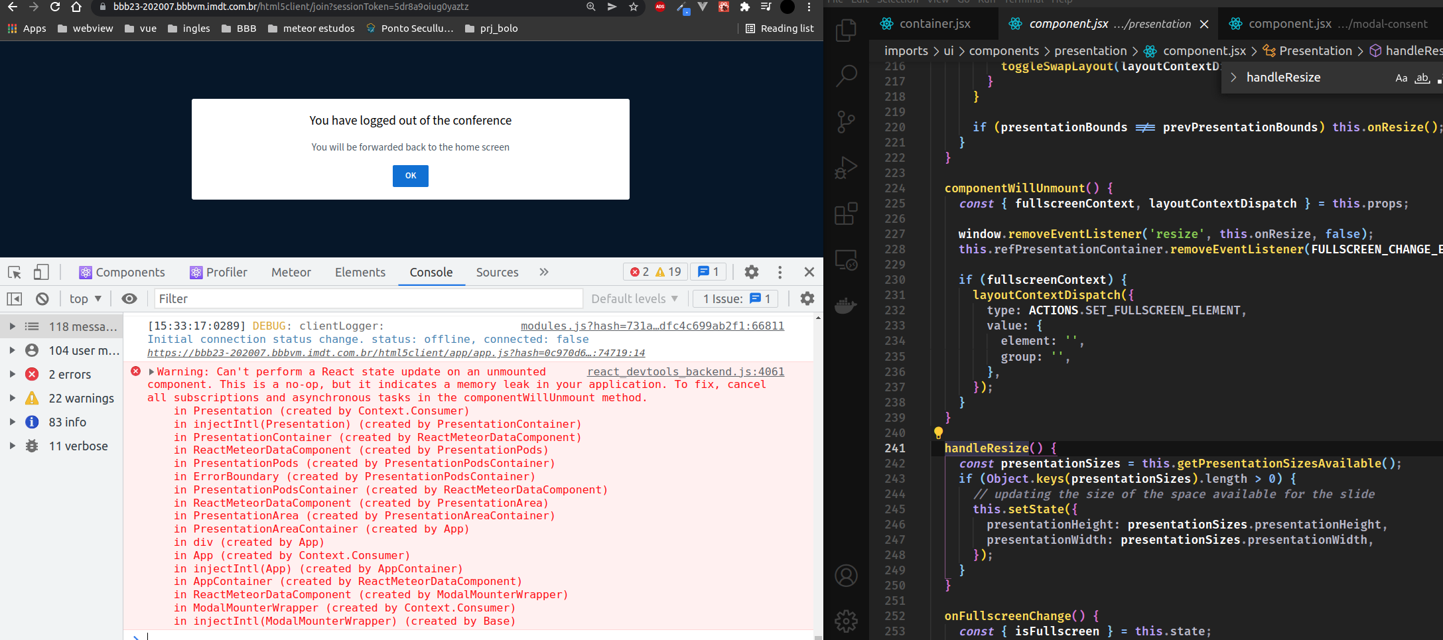Open Docker icon in activity bar
Screen dimensions: 1443x640
click(846, 305)
